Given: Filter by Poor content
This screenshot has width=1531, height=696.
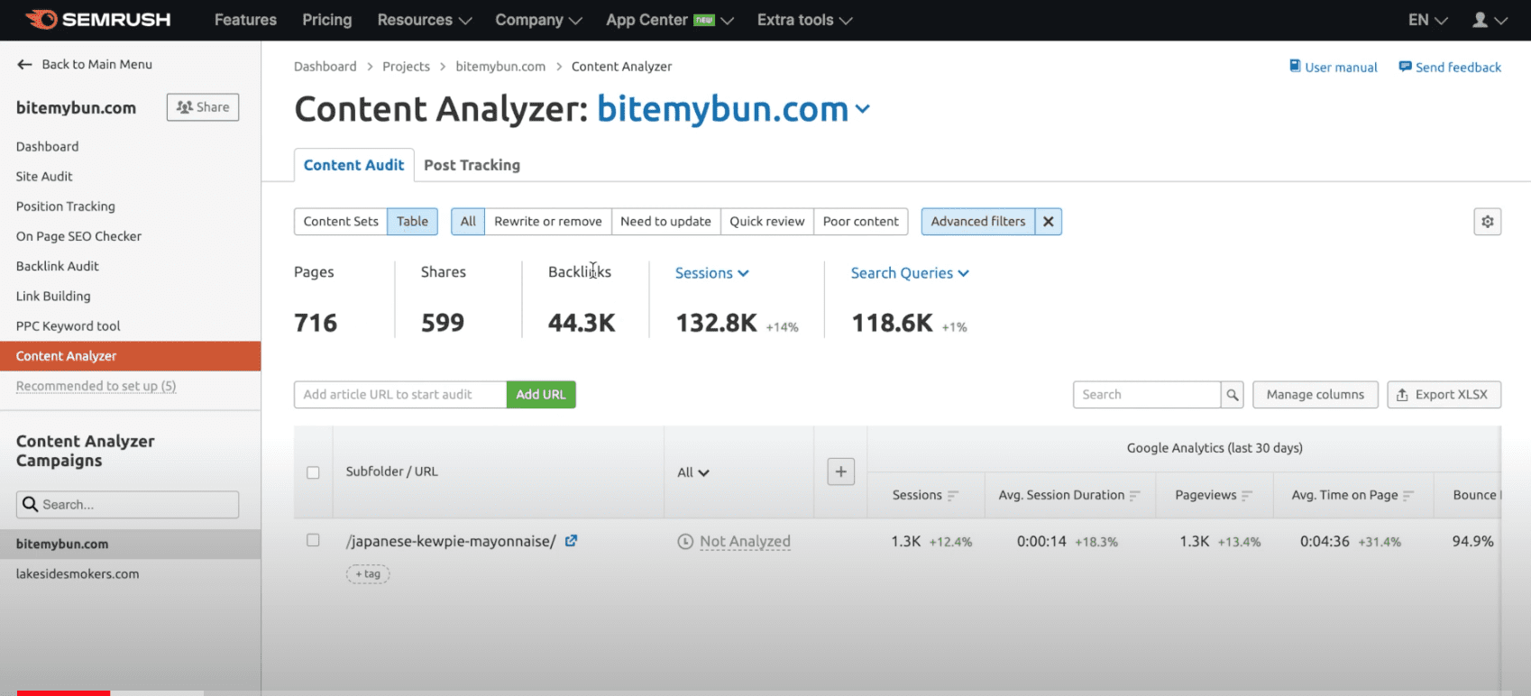Looking at the screenshot, I should coord(861,222).
